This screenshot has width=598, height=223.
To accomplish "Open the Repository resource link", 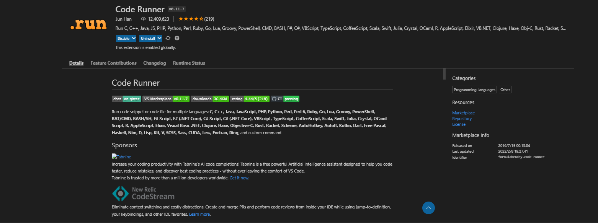I will [x=462, y=119].
